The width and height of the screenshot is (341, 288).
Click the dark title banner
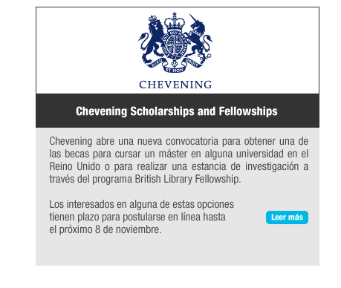point(178,111)
